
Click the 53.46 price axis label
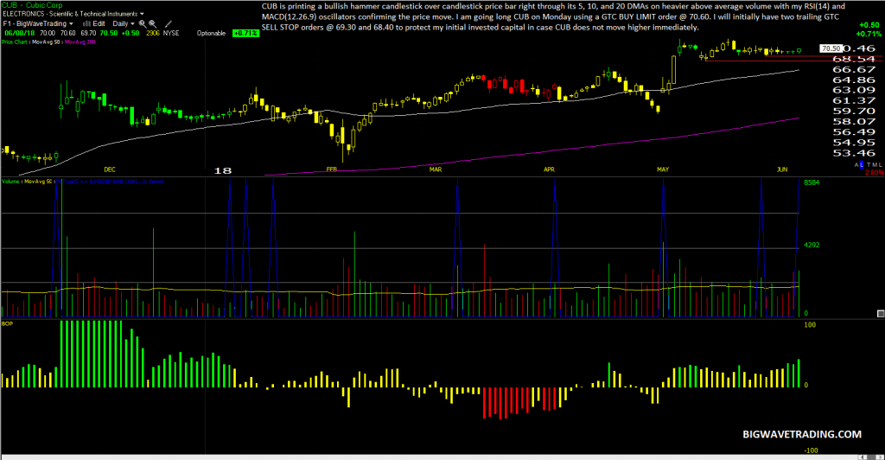(x=854, y=153)
